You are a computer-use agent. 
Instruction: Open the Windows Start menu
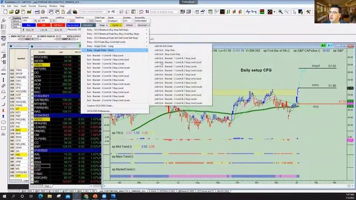click(x=4, y=196)
